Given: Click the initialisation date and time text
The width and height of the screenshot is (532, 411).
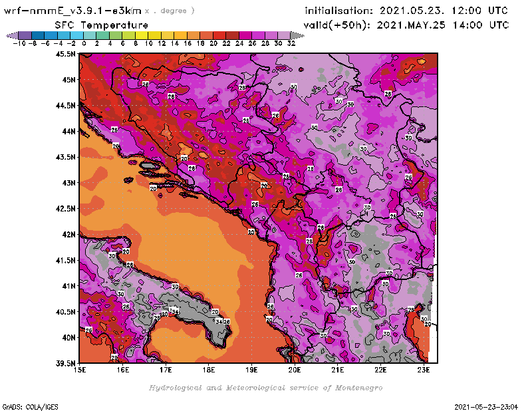Looking at the screenshot, I should (406, 11).
